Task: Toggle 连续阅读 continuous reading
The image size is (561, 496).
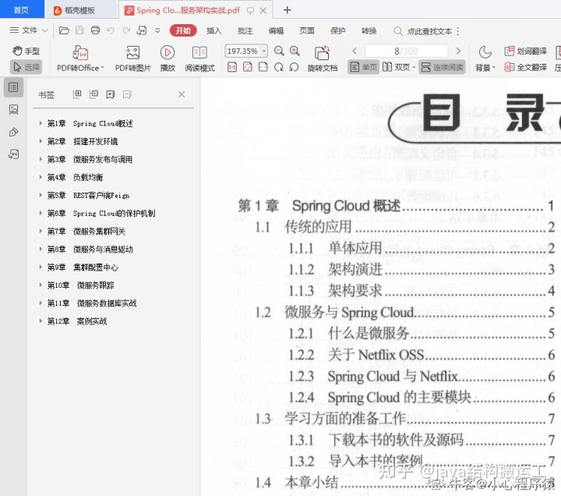Action: pos(442,67)
